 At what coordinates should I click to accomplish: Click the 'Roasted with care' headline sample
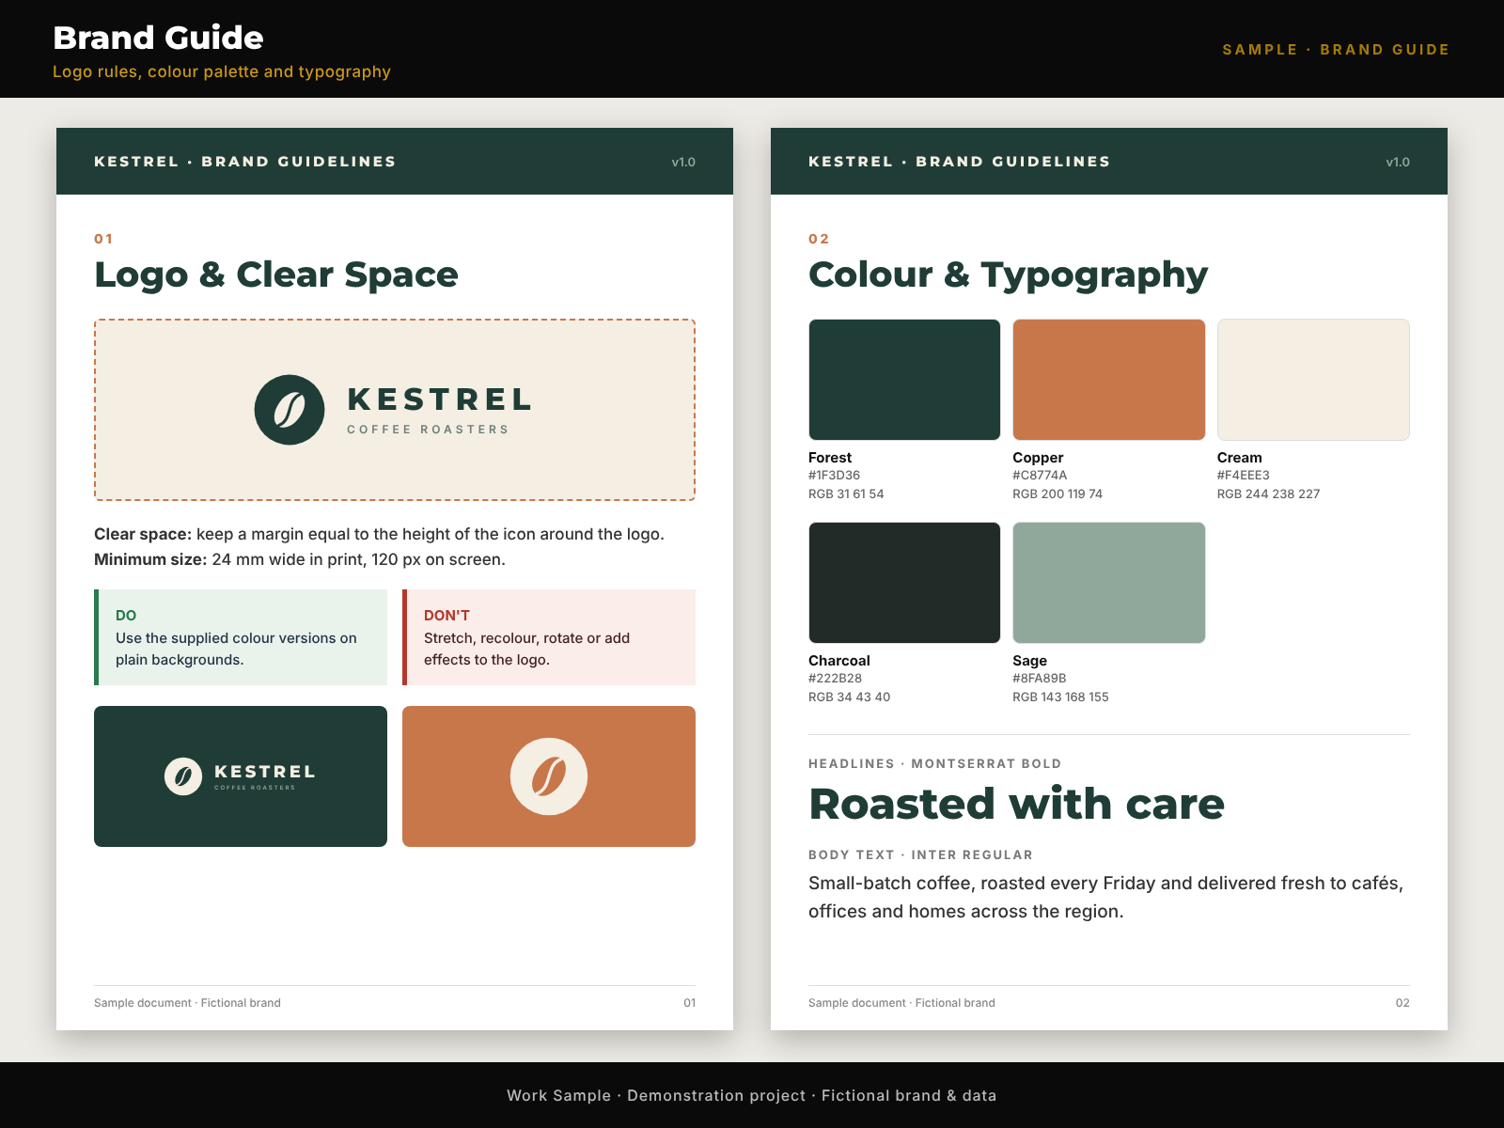[1016, 804]
